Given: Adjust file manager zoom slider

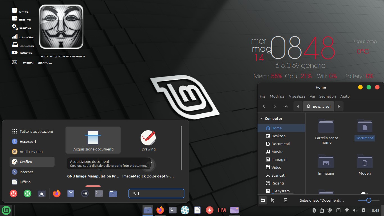Looking at the screenshot, I should click(369, 200).
